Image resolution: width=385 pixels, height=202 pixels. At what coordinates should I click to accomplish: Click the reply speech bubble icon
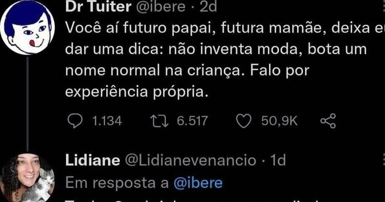point(75,121)
